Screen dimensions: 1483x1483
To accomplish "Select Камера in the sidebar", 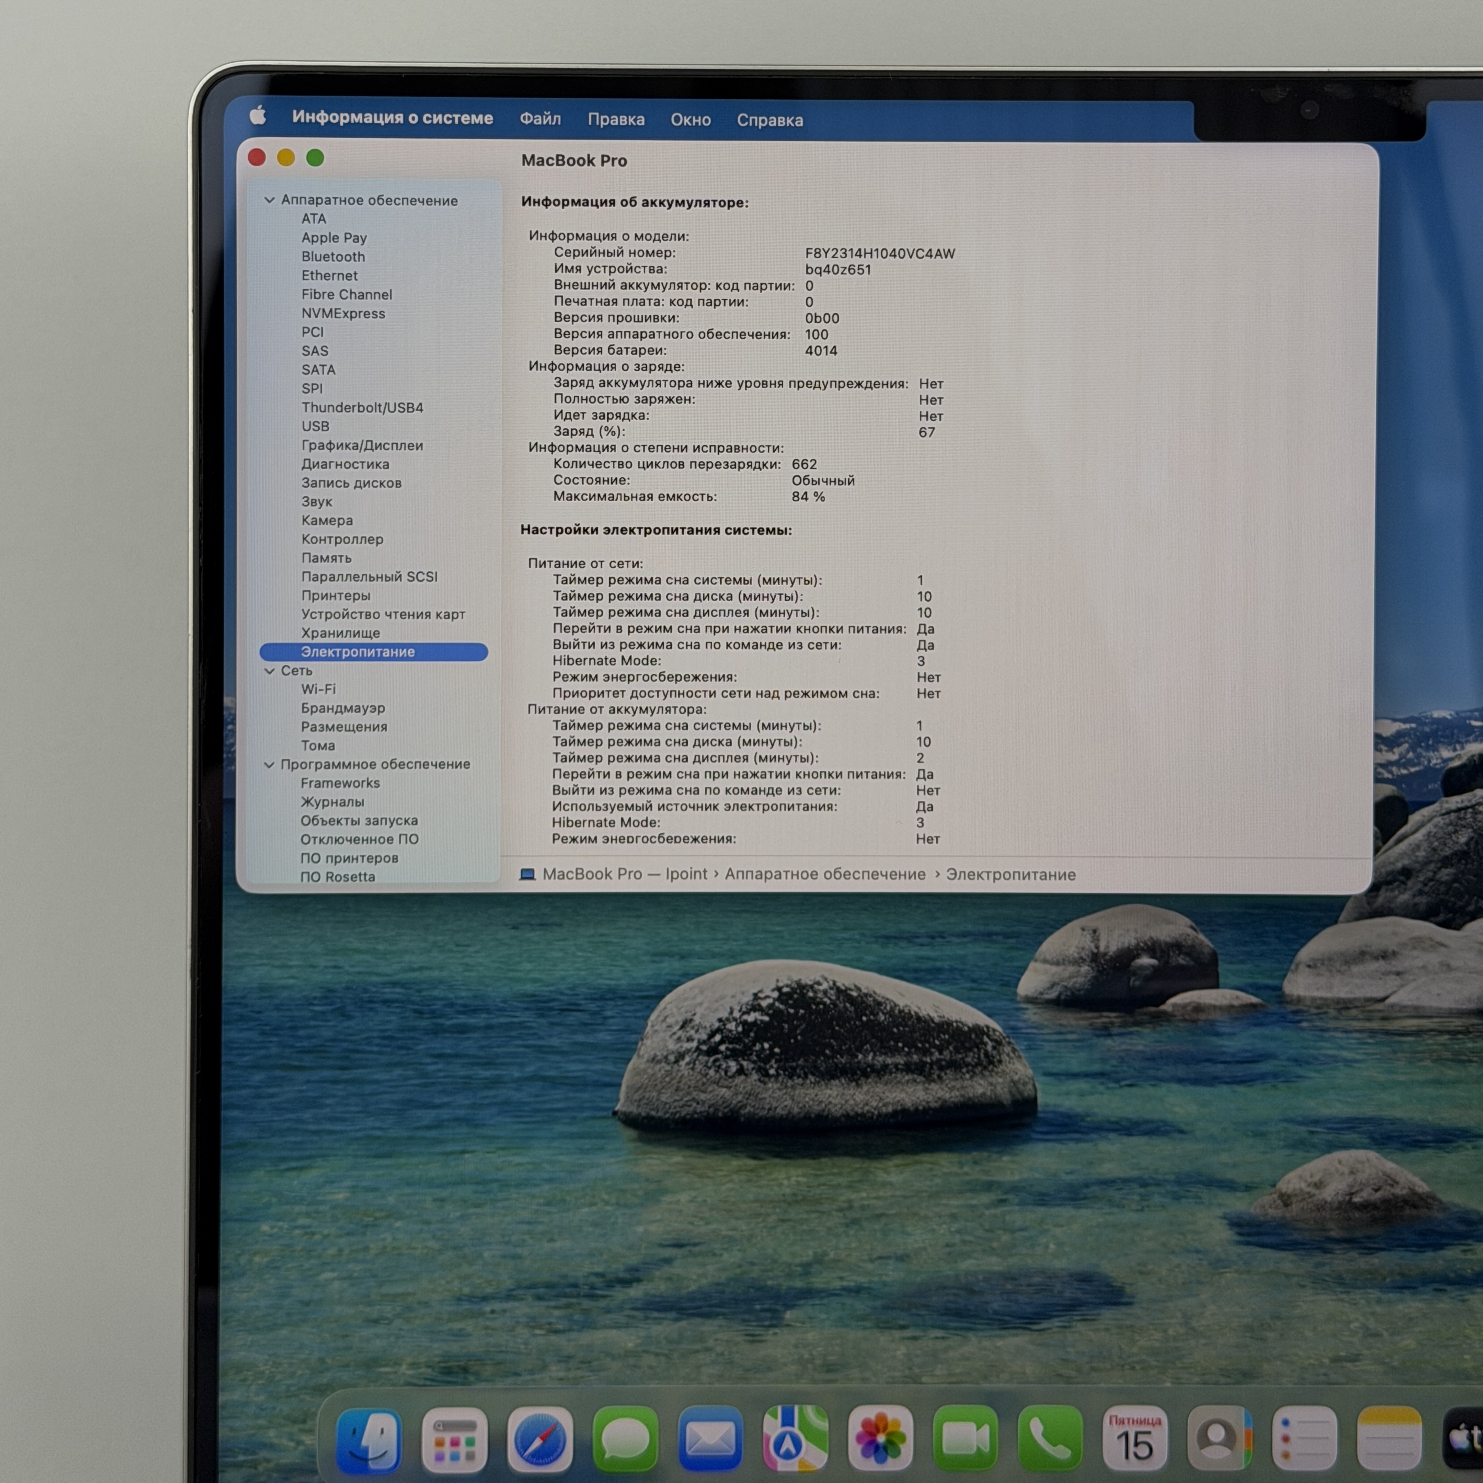I will click(x=327, y=521).
